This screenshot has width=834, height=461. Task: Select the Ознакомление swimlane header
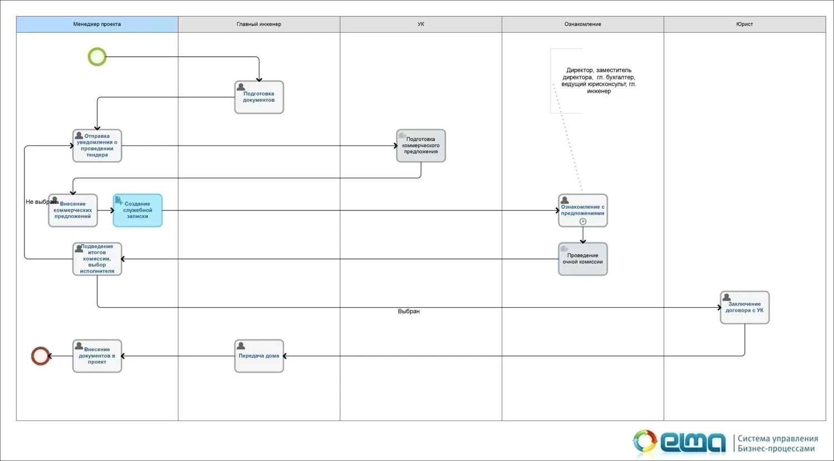582,24
